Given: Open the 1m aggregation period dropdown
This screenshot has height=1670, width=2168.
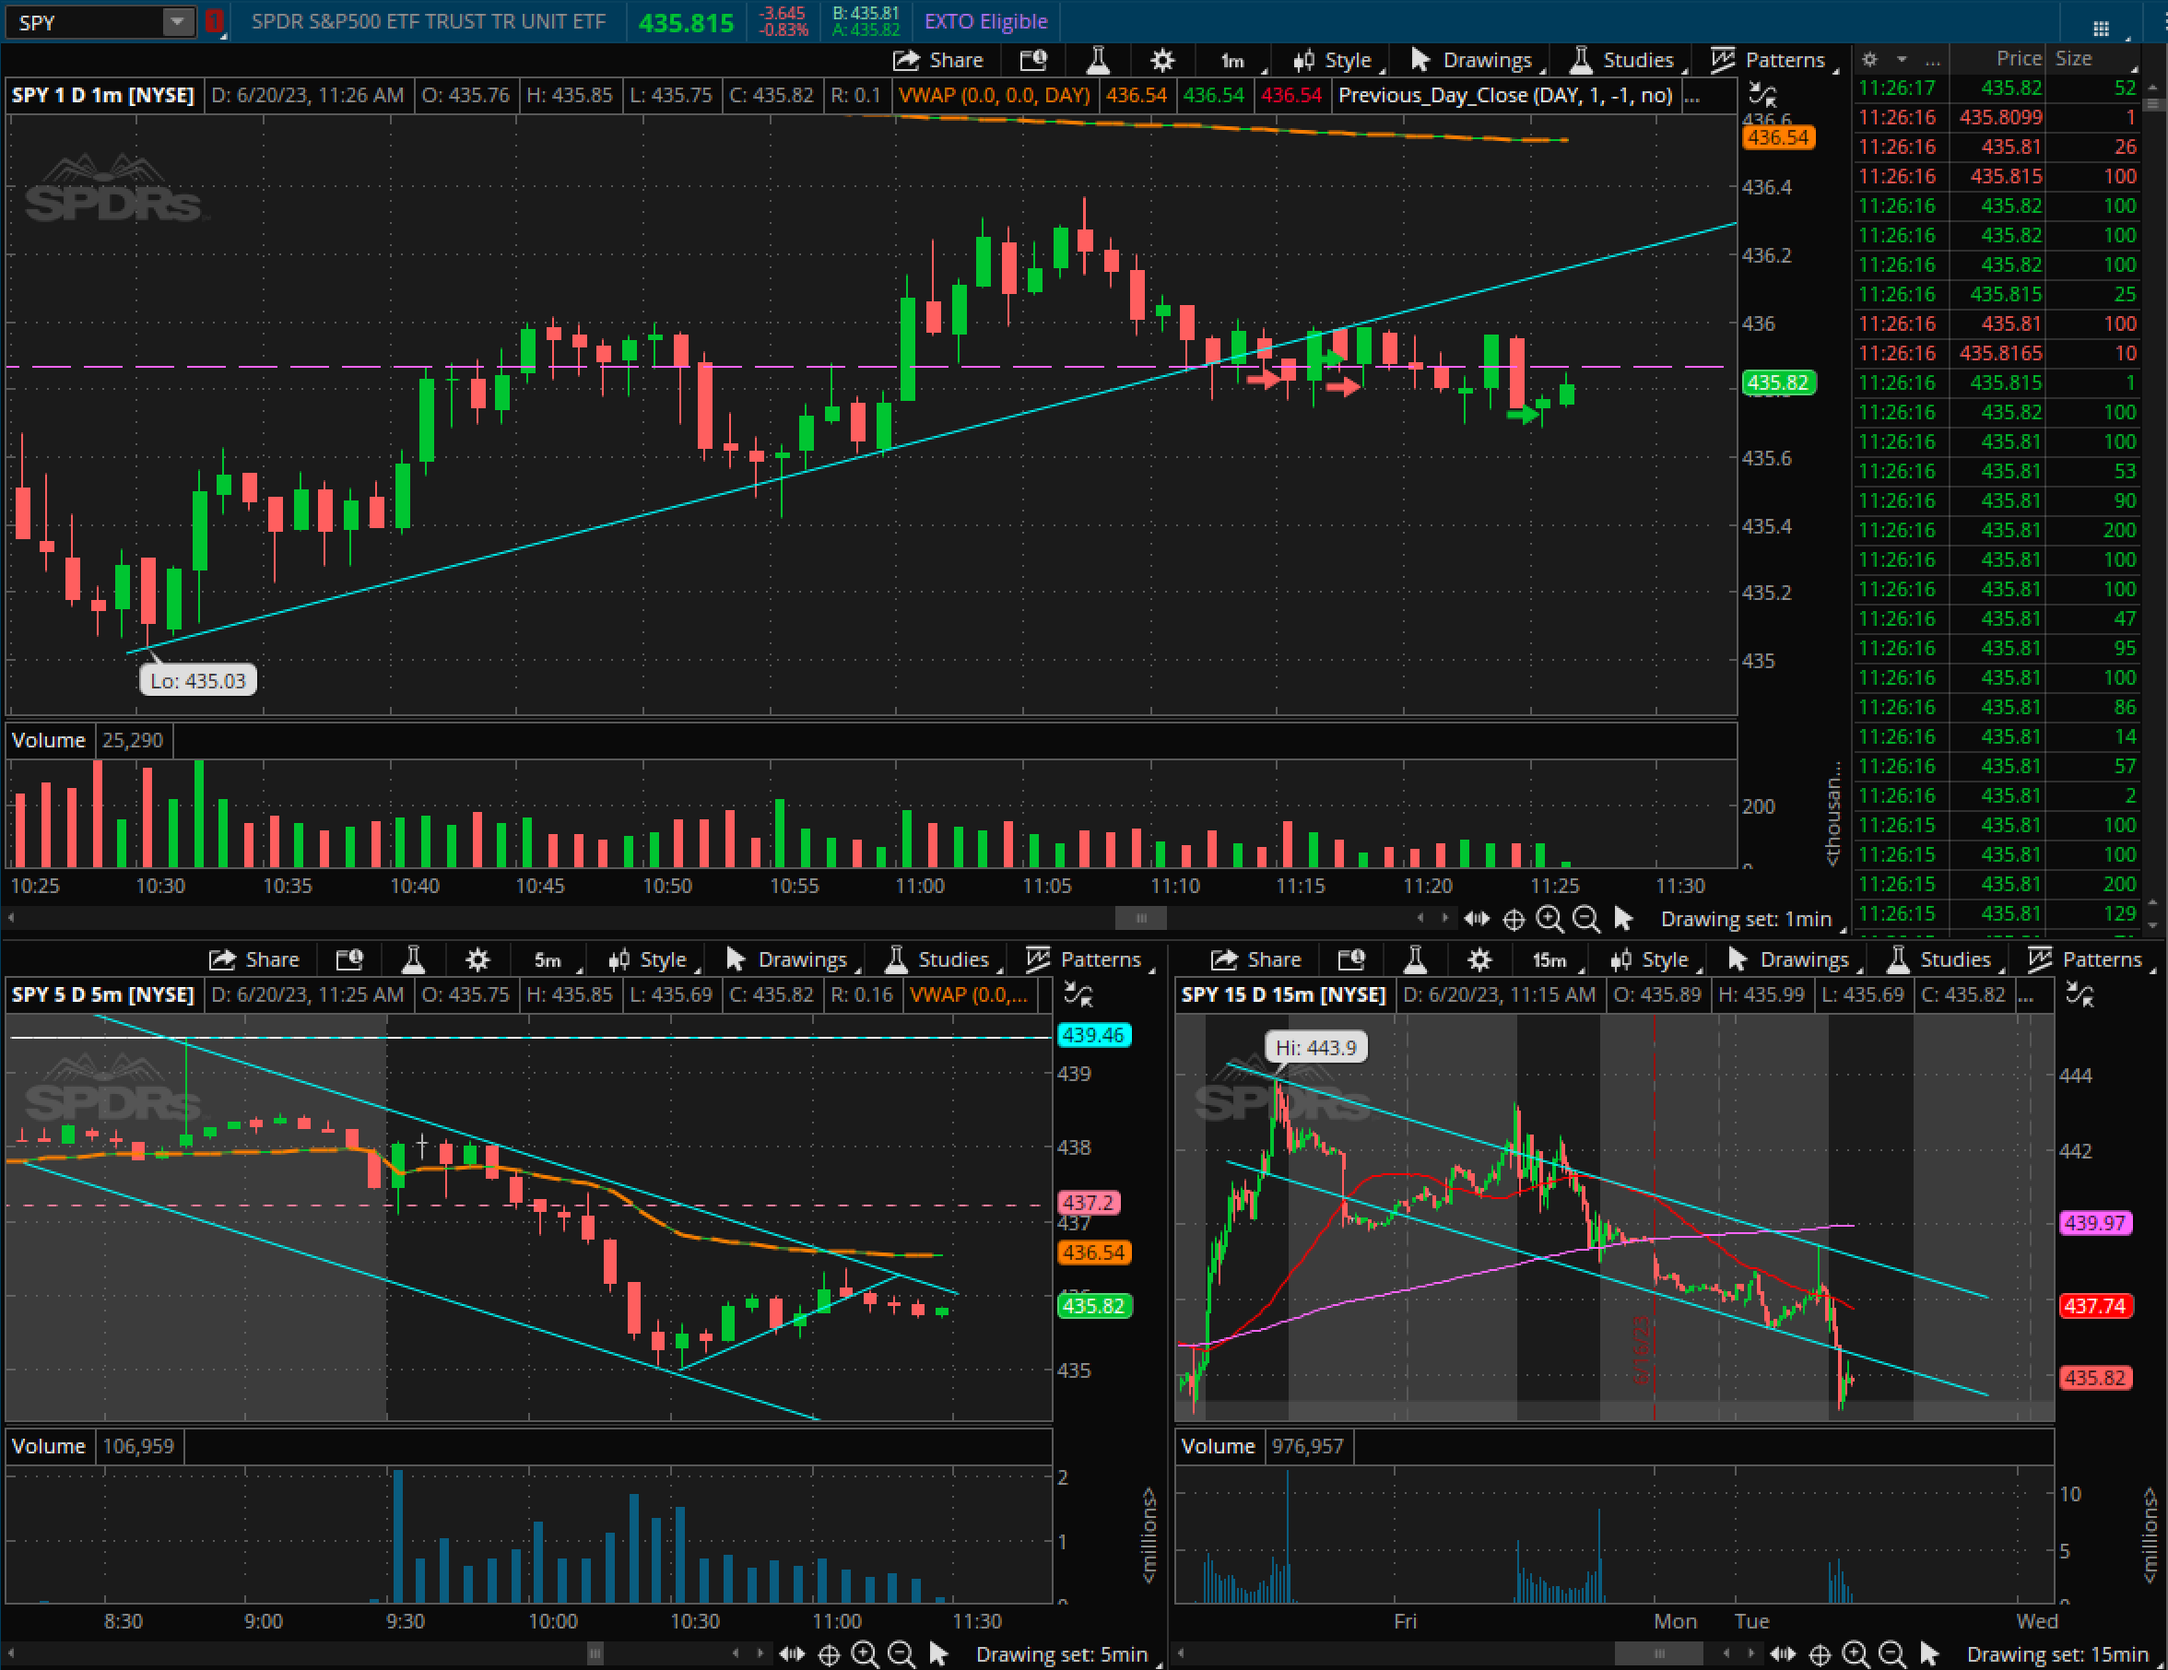Looking at the screenshot, I should coord(1234,61).
